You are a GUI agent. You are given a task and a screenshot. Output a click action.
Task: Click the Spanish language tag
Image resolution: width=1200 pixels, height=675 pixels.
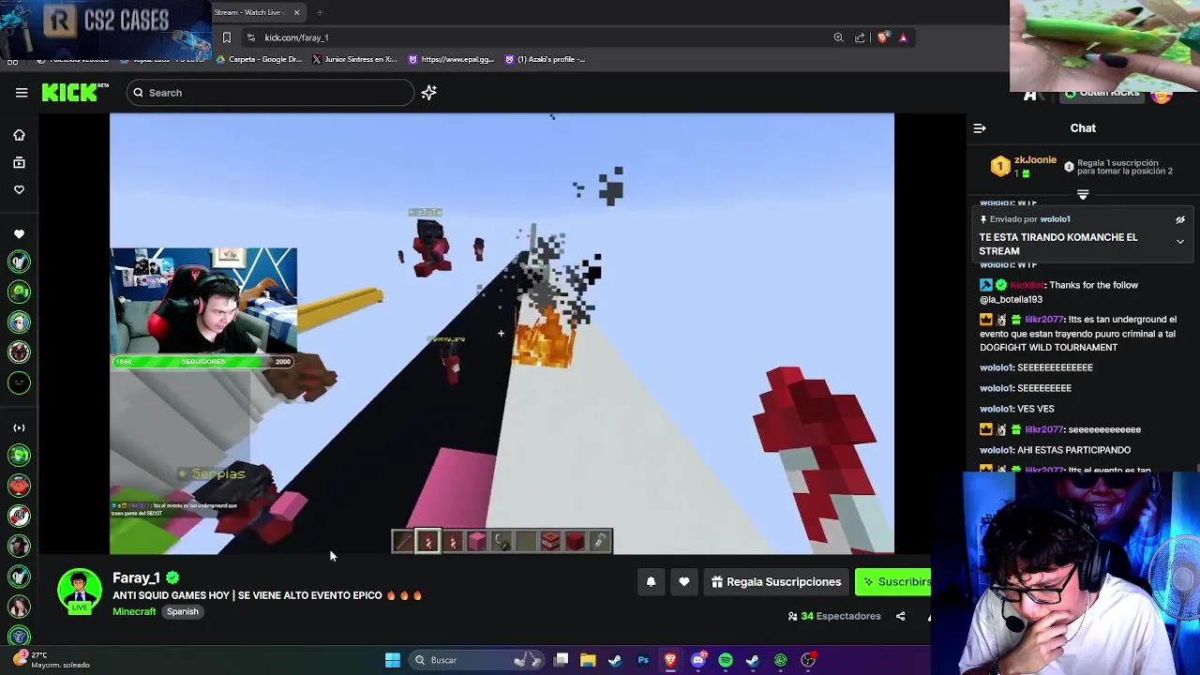[183, 611]
